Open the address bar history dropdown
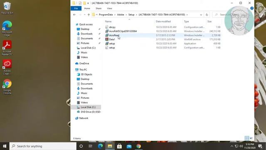Viewport: 266px width, 150px height. (x=201, y=15)
